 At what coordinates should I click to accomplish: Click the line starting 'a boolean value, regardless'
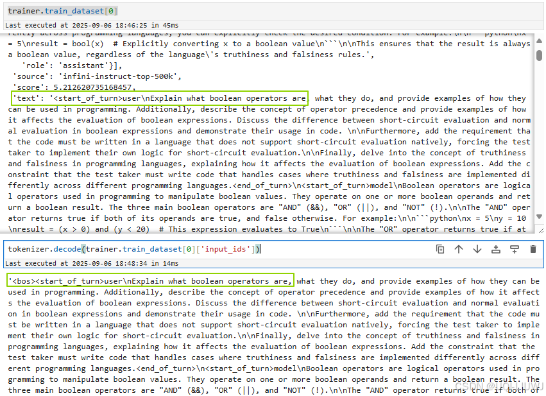(x=191, y=55)
